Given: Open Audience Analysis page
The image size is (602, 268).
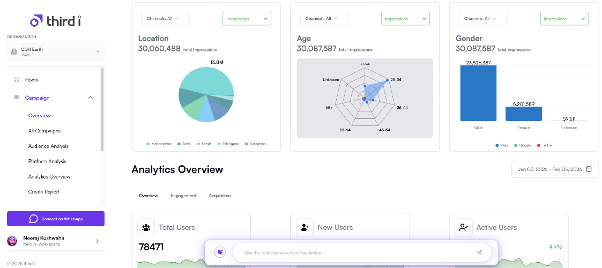Looking at the screenshot, I should click(48, 146).
